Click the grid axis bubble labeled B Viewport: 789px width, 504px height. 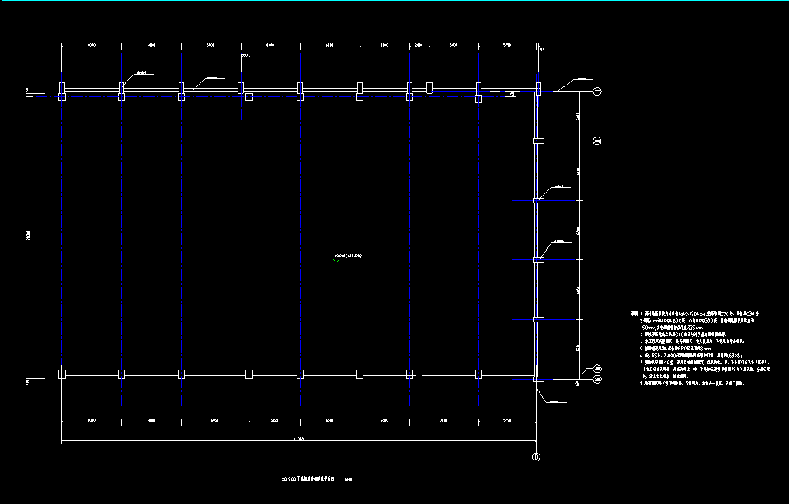click(x=535, y=457)
